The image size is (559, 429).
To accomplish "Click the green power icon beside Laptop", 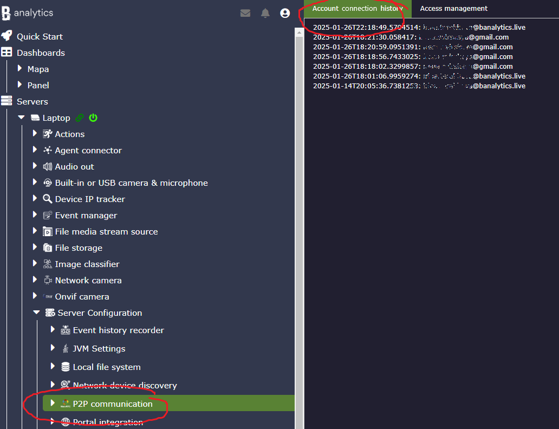I will (x=93, y=118).
